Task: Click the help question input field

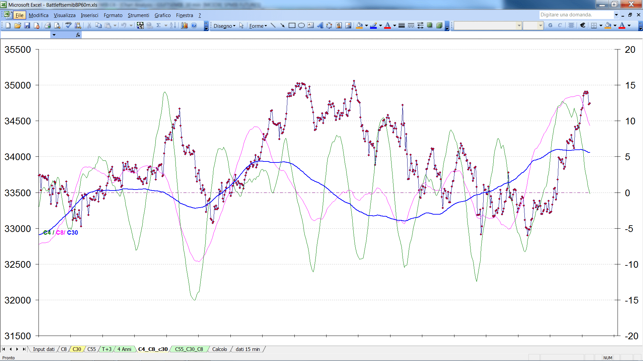Action: (576, 15)
